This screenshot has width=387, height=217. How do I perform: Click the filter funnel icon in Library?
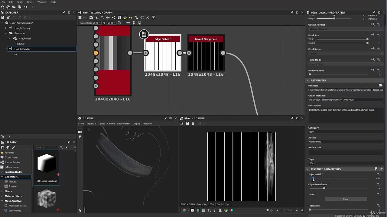[61, 147]
